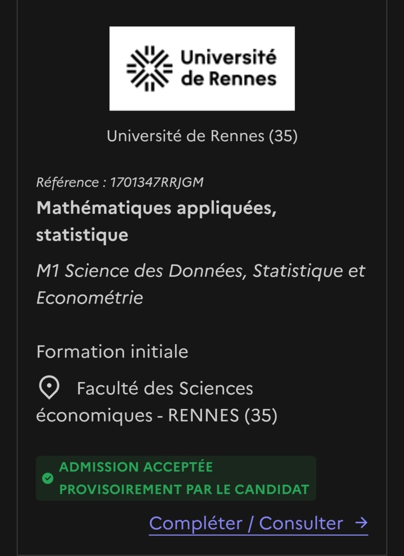Click the green checkmark status icon

tap(48, 478)
